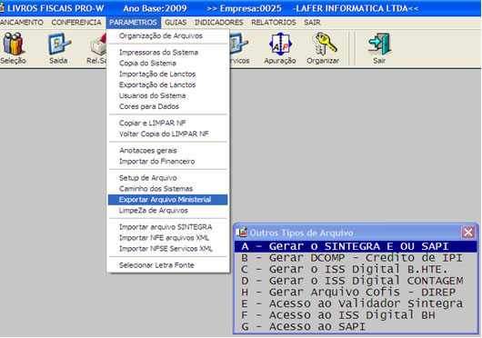Select Voltar Copia do LIMPAR NF

[x=168, y=134]
